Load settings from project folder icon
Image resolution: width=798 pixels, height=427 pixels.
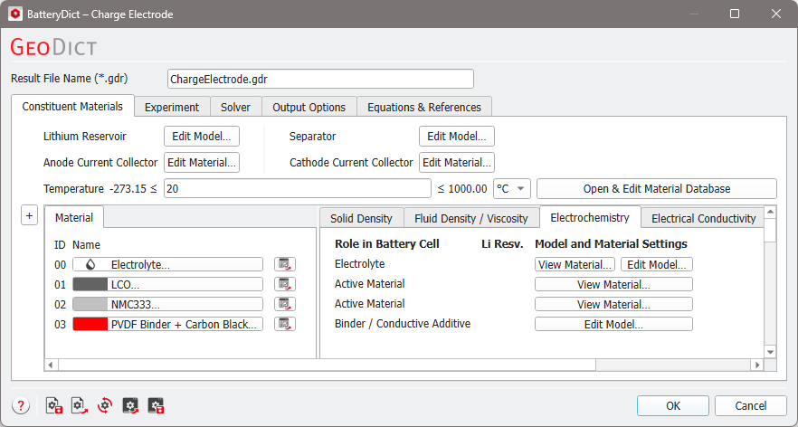pyautogui.click(x=130, y=405)
